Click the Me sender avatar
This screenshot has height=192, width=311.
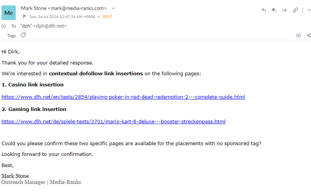click(8, 13)
